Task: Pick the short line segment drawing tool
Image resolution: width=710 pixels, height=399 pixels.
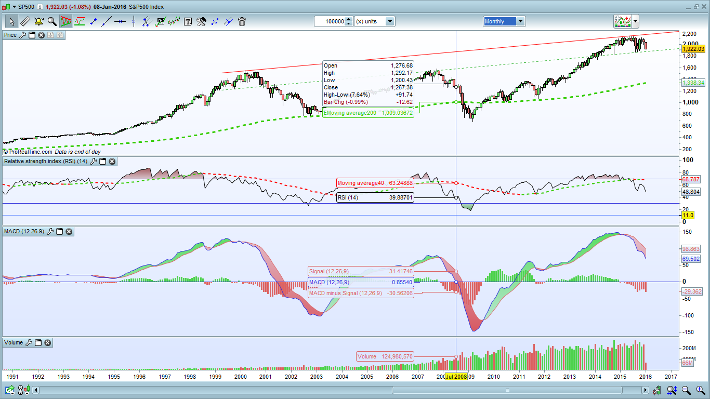Action: pos(94,21)
